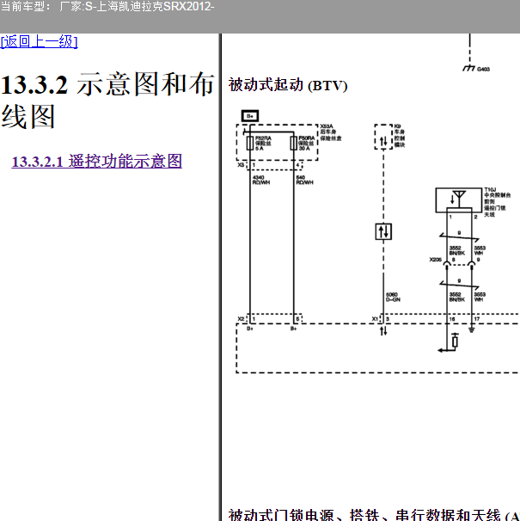The image size is (520, 521).
Task: Click the resistor symbol below pin 16
Action: 455,341
